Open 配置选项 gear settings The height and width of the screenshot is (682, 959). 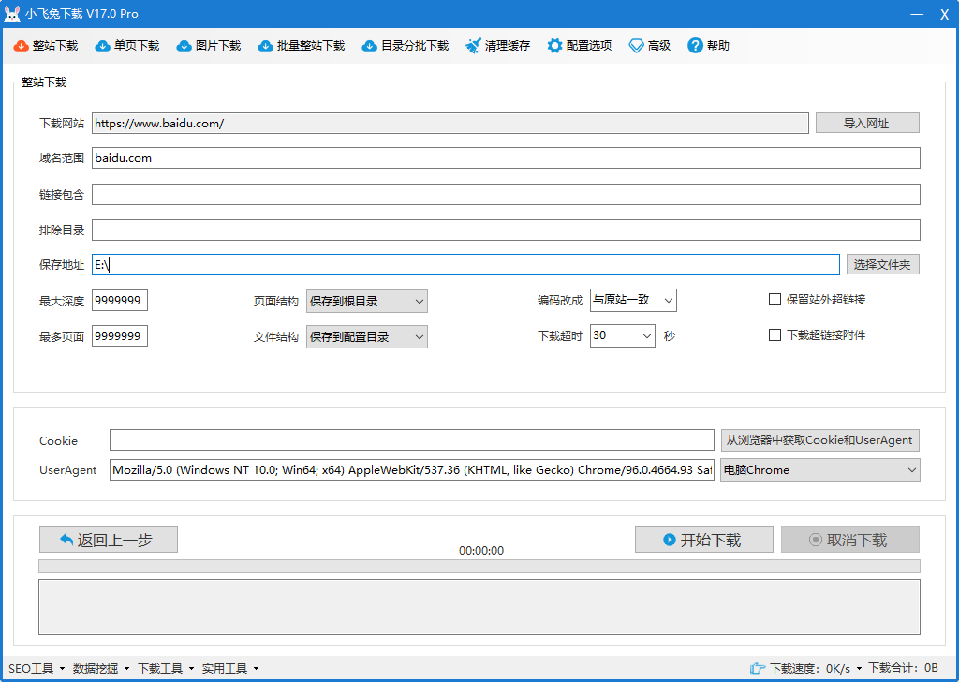click(555, 46)
